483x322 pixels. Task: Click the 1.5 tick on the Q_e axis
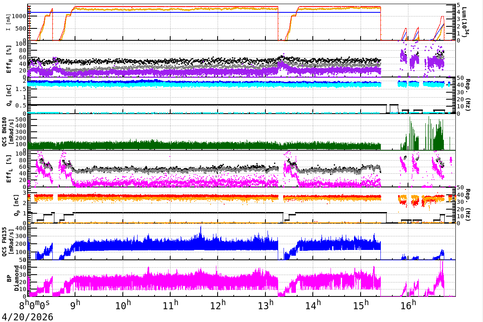point(21,89)
